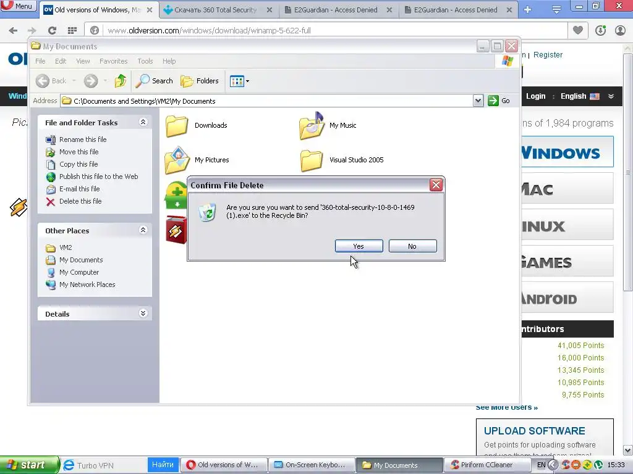Reload the Opera page
This screenshot has height=474, width=633.
click(x=52, y=30)
